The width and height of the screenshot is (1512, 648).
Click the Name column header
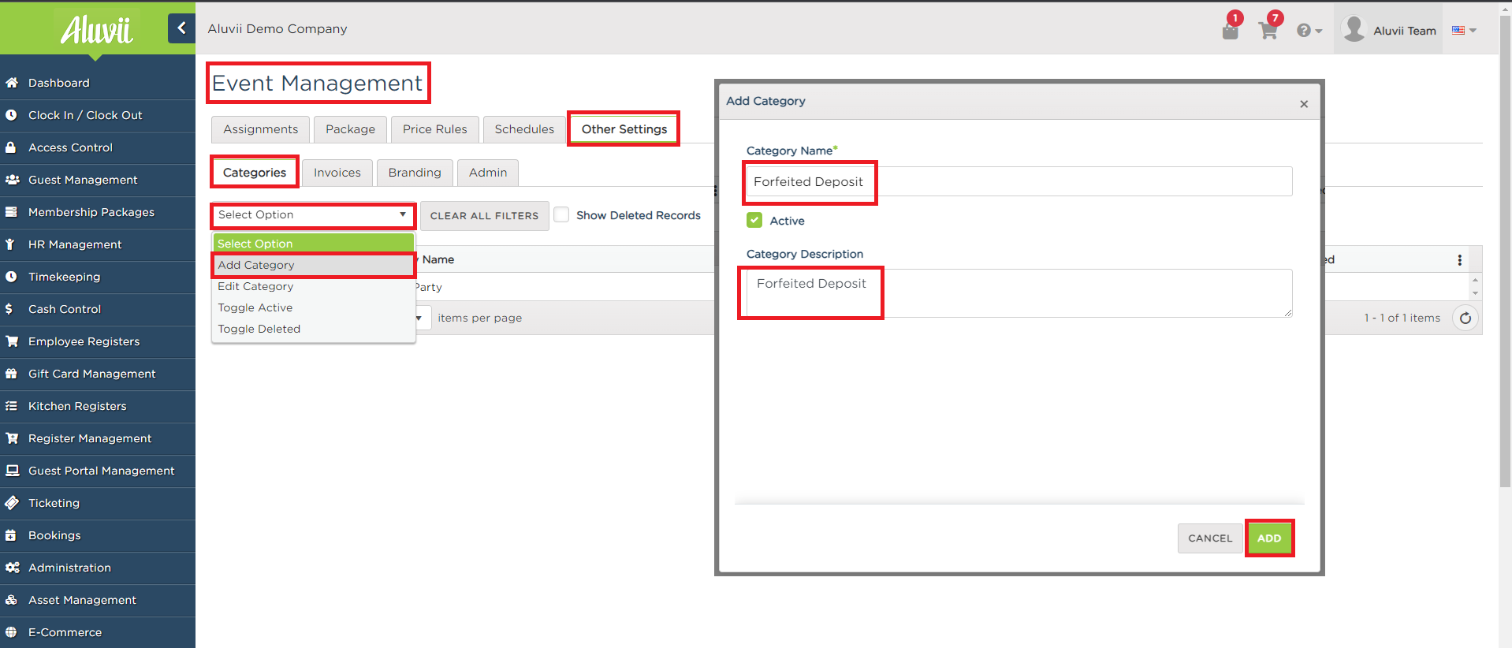click(438, 259)
